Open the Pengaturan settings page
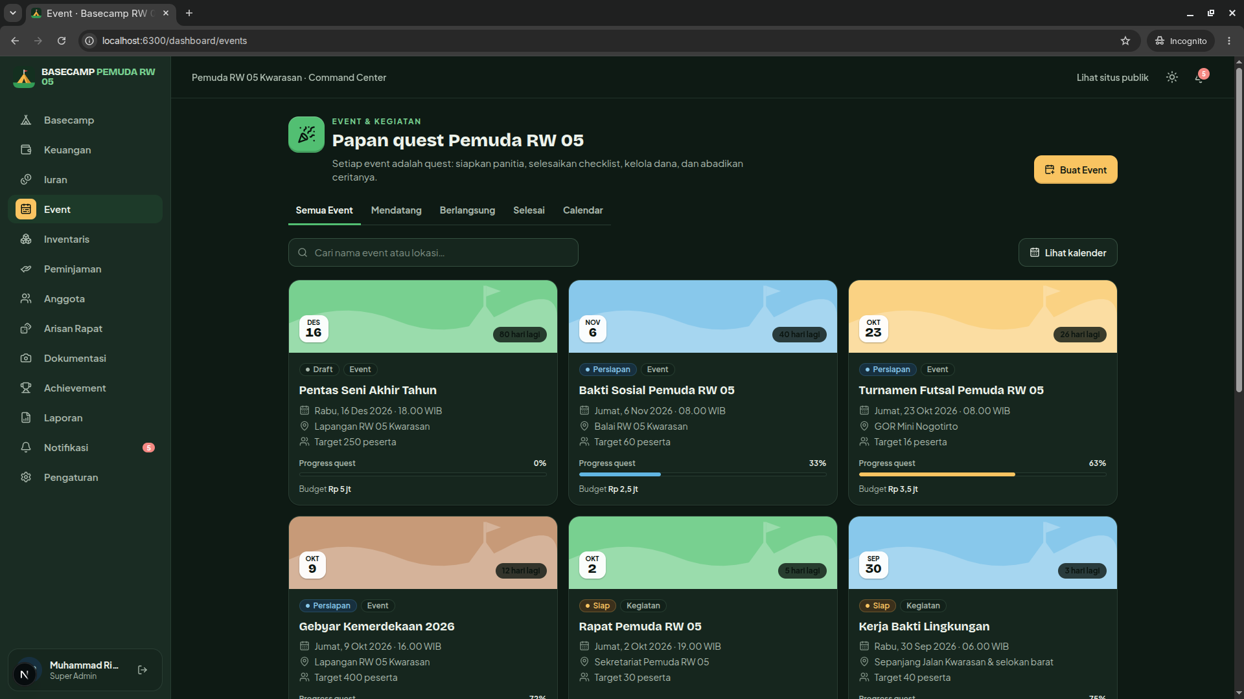Viewport: 1244px width, 699px height. (85, 478)
